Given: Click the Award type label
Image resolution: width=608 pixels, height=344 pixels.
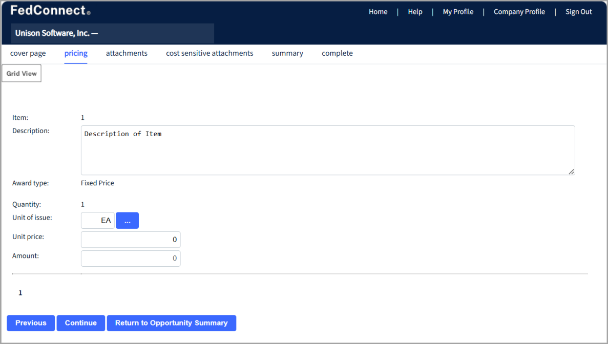Looking at the screenshot, I should click(30, 183).
